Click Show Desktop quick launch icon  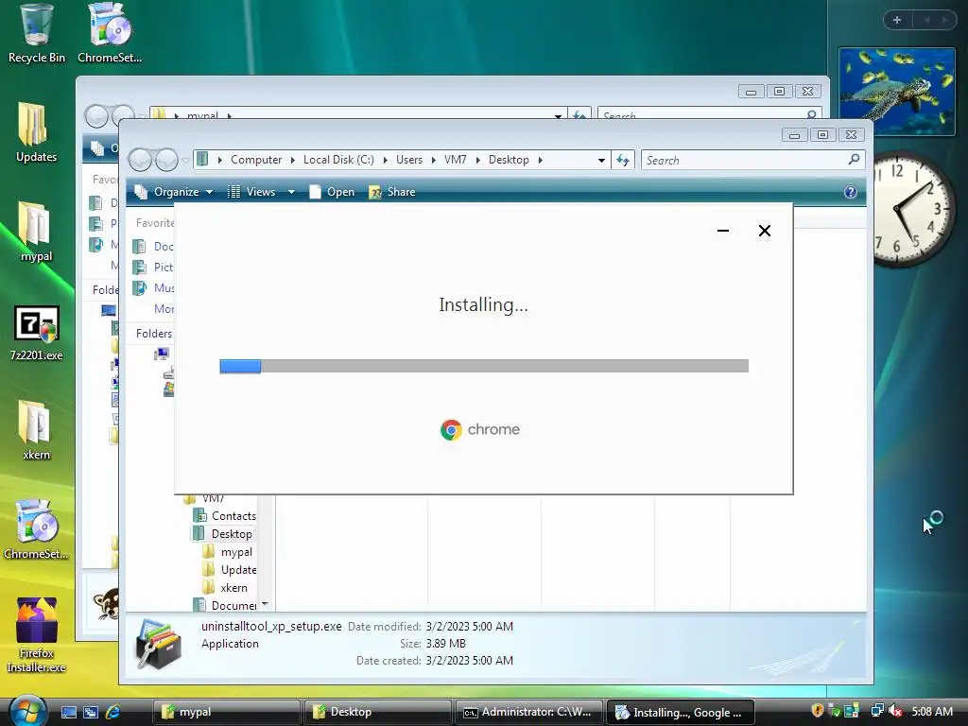point(68,712)
